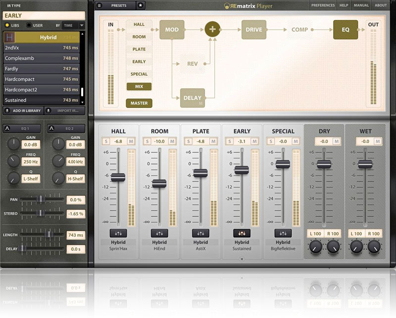The image size is (396, 318).
Task: Click the EQ 1 curve icon
Action: (x=8, y=129)
